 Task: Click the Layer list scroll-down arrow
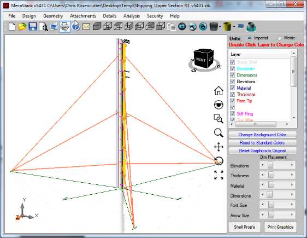coord(294,118)
